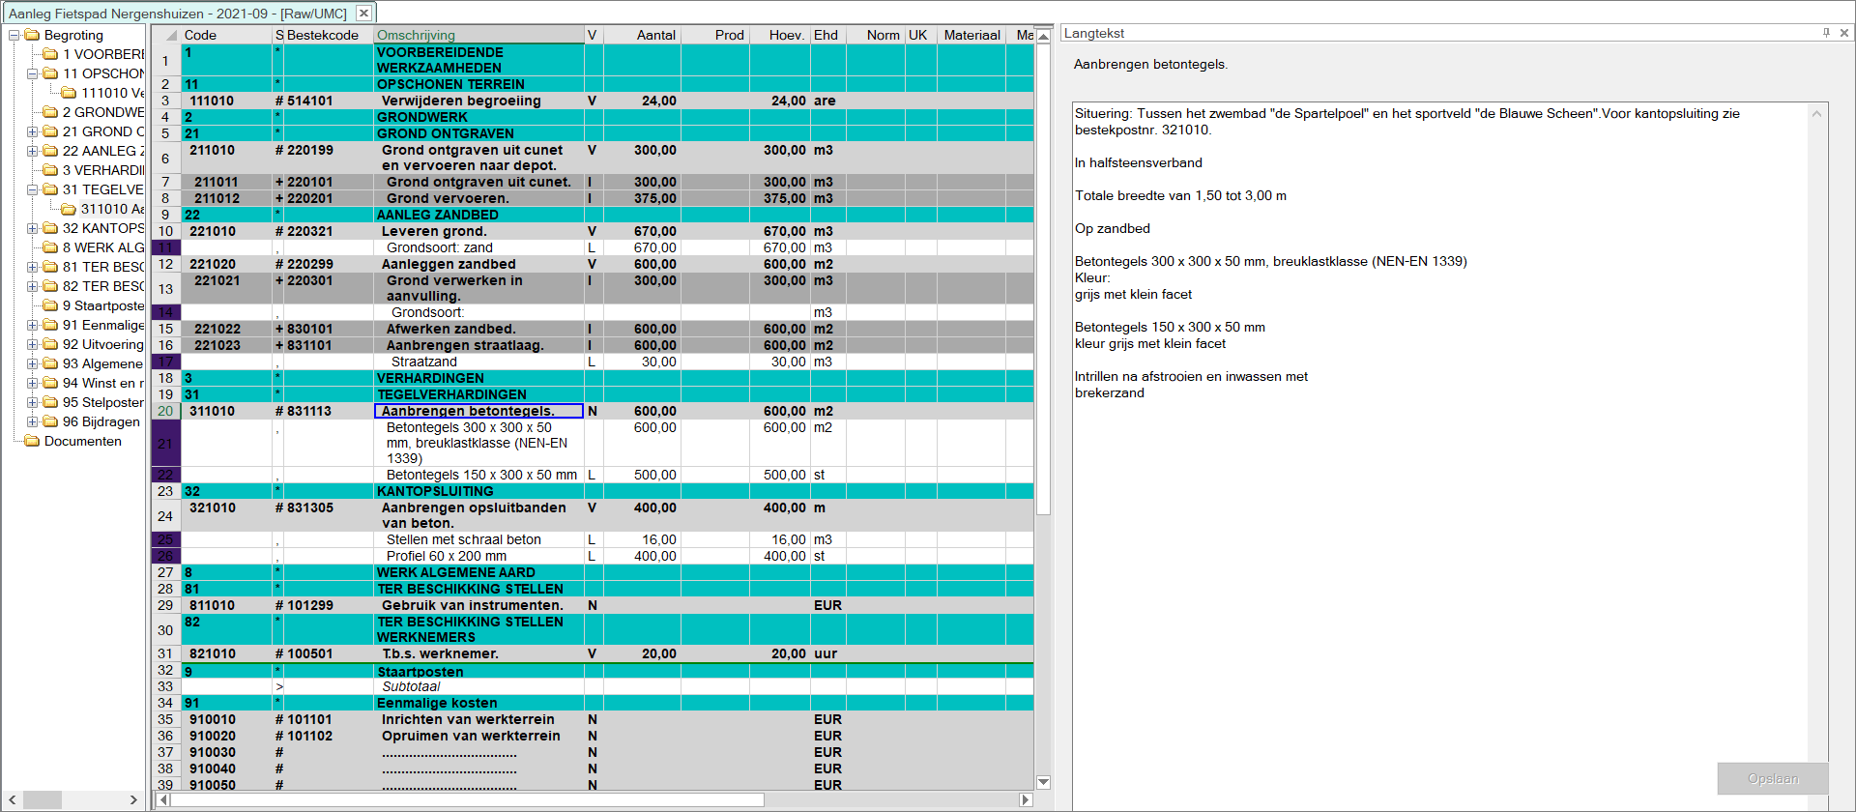The image size is (1856, 812).
Task: Click the Aantal column header
Action: 642,35
